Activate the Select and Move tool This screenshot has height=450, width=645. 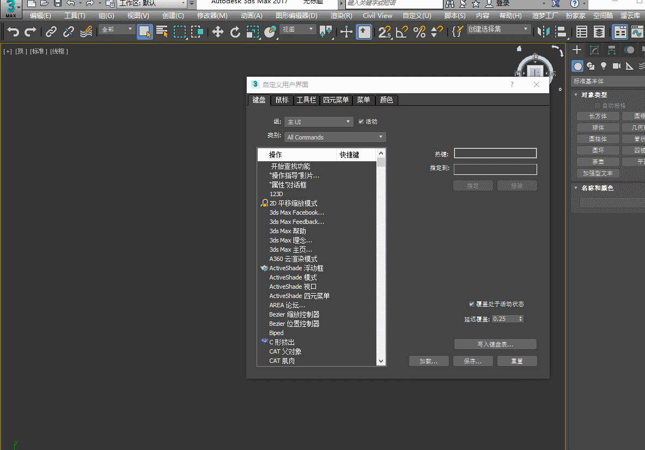(217, 32)
